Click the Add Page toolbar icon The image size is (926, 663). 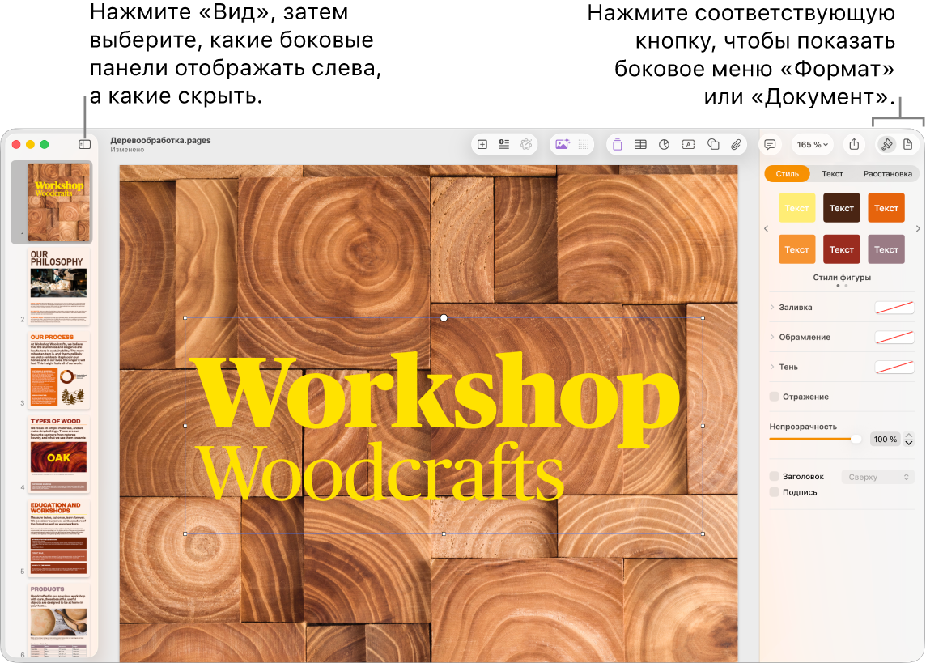pos(482,145)
